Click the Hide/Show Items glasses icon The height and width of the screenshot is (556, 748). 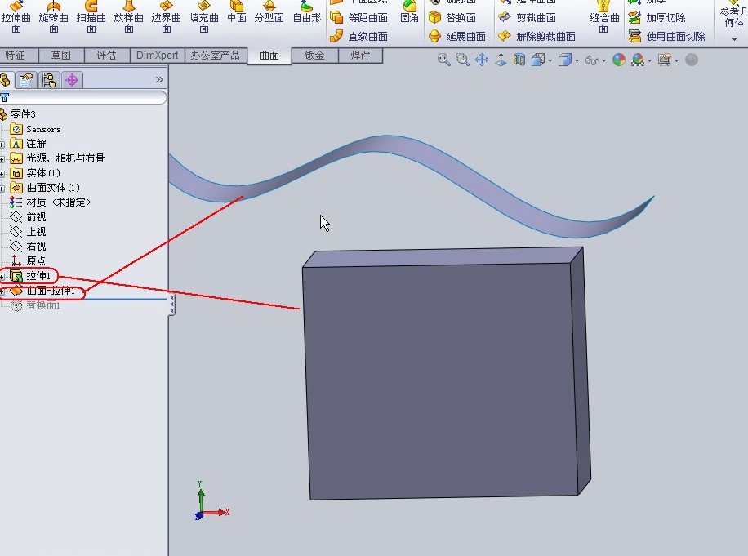coord(591,60)
